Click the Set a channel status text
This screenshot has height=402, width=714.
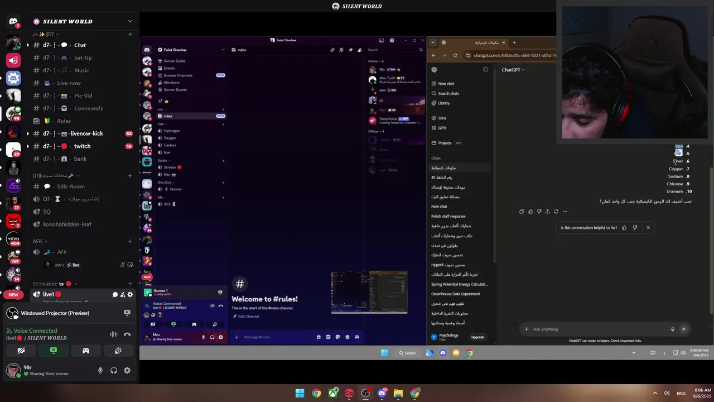click(62, 301)
